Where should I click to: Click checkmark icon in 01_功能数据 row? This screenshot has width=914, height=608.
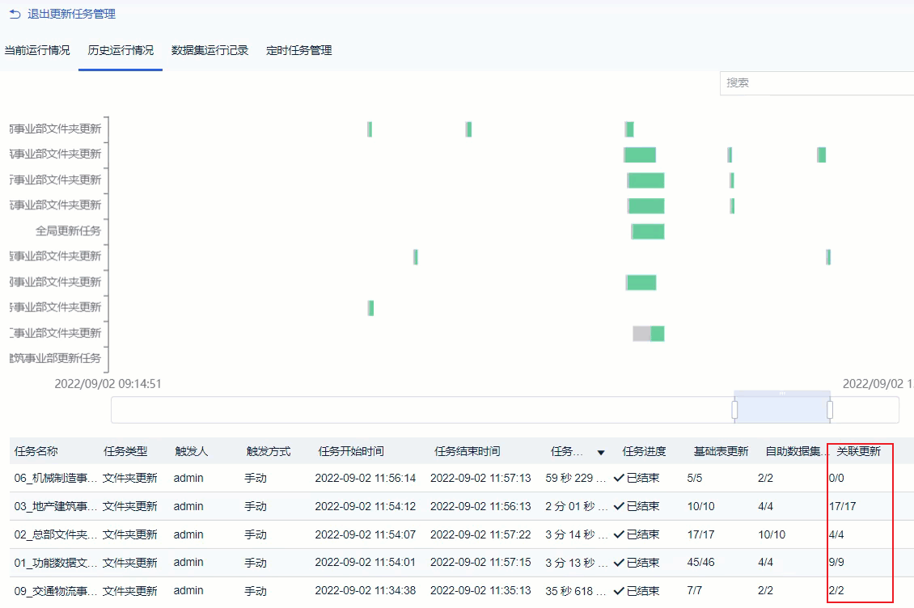pos(619,563)
